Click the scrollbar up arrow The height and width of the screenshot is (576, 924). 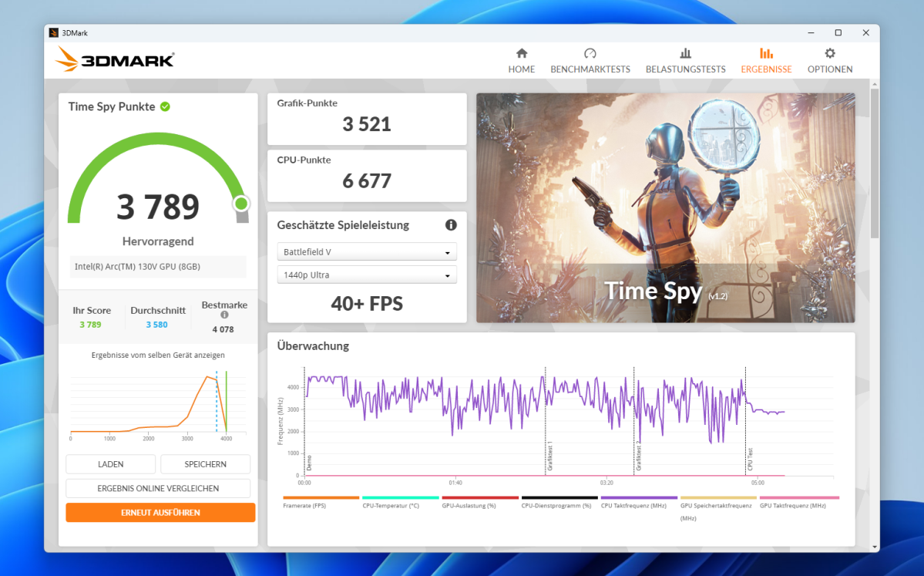click(x=875, y=84)
